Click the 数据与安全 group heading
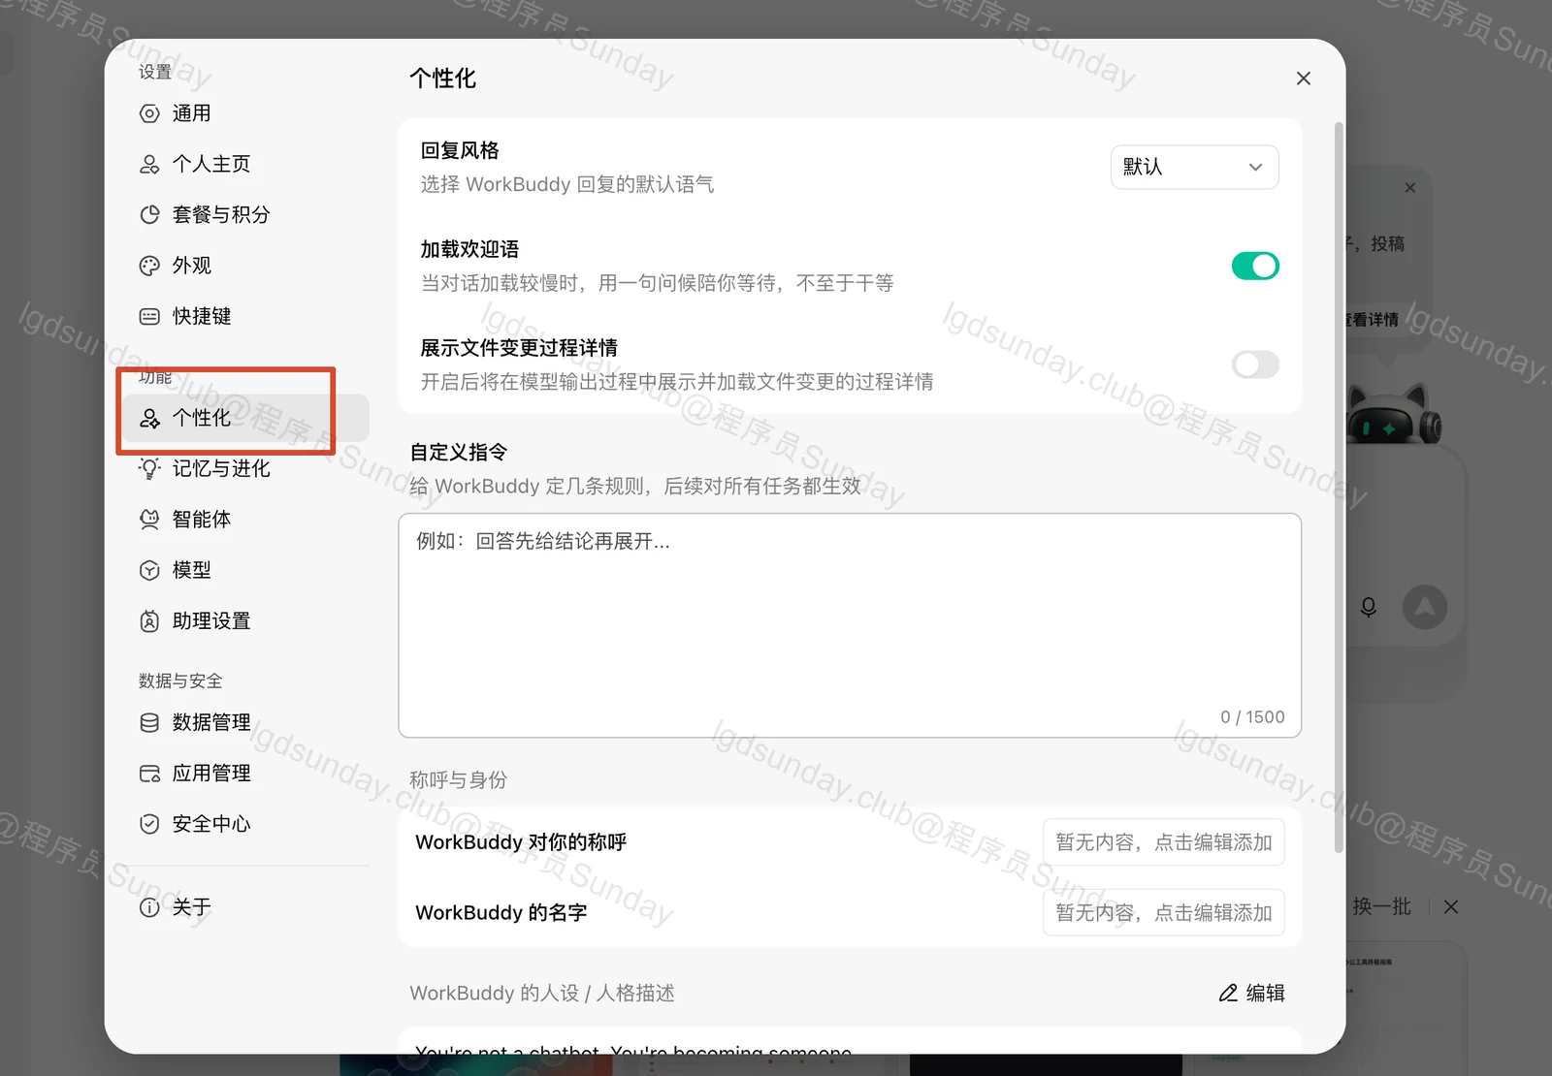Screen dimensions: 1552x1076 click(x=180, y=680)
